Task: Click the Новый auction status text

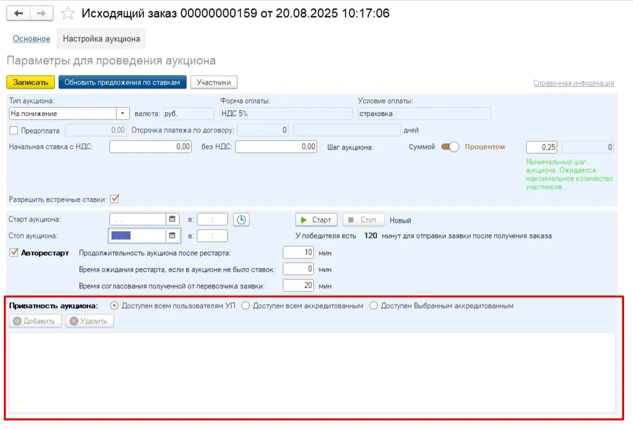Action: [400, 220]
